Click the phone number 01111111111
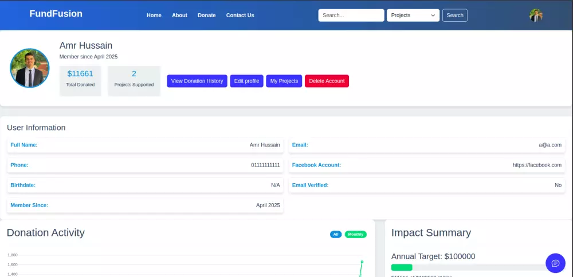The width and height of the screenshot is (573, 277). [265, 165]
